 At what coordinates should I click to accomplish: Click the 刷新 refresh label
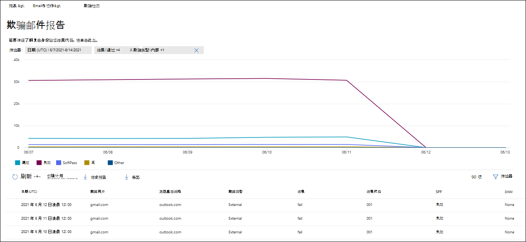[26, 177]
